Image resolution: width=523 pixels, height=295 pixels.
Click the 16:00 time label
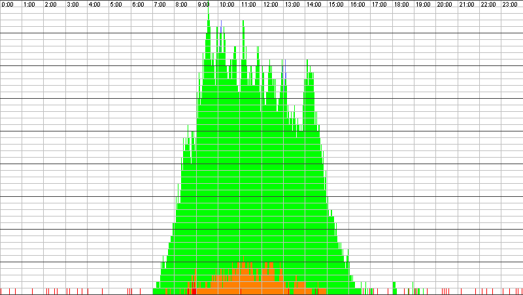(358, 5)
